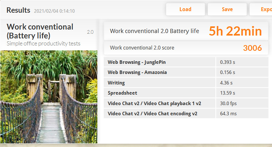The width and height of the screenshot is (272, 147).
Task: Click the Save button
Action: pos(227,9)
